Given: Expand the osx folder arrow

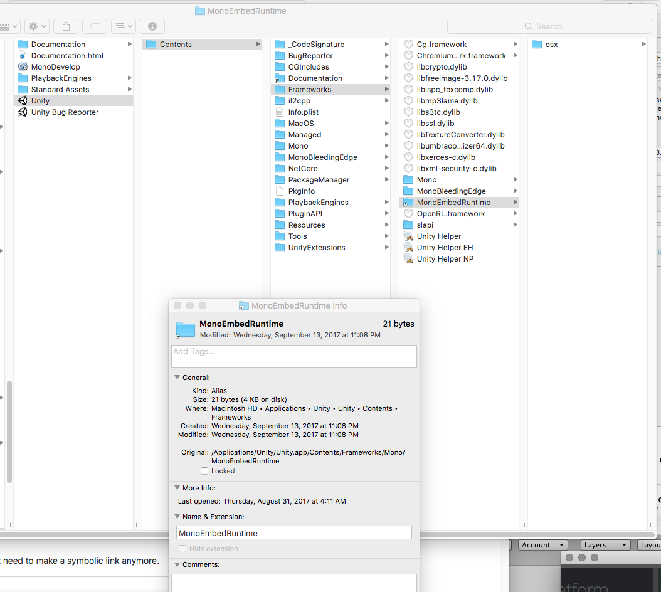Looking at the screenshot, I should (x=643, y=45).
